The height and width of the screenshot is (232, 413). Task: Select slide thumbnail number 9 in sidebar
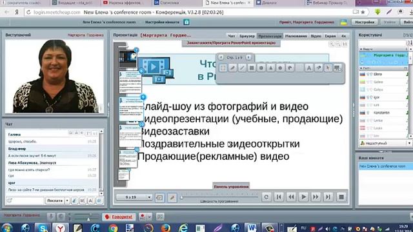(131, 109)
